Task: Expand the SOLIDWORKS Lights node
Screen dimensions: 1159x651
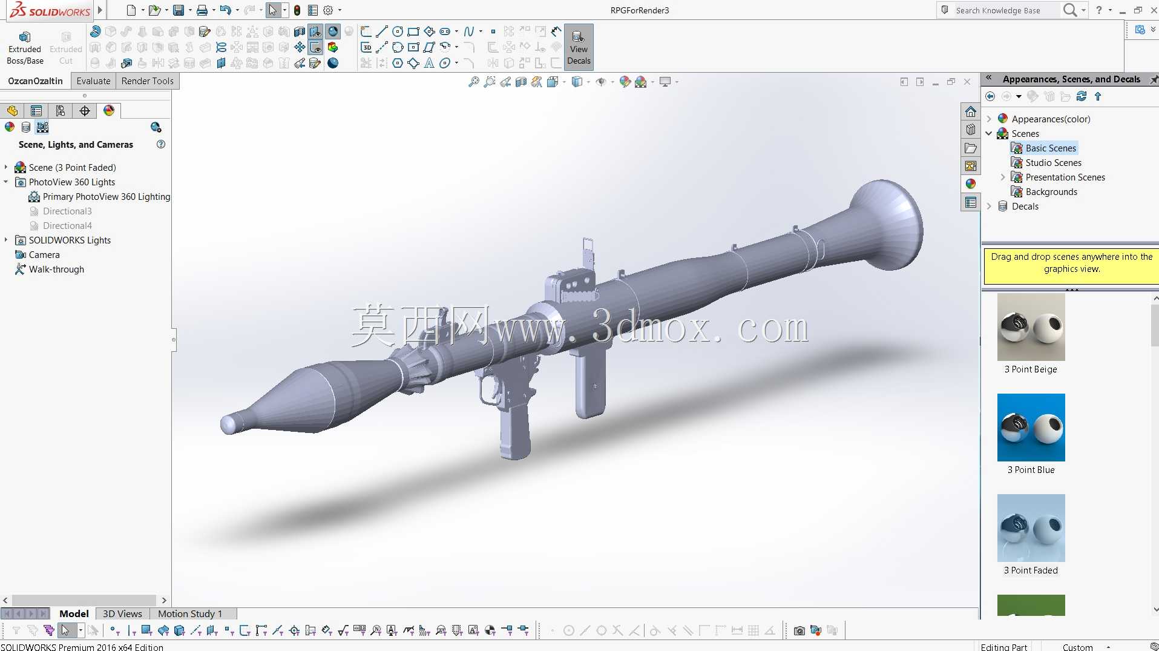Action: click(6, 240)
